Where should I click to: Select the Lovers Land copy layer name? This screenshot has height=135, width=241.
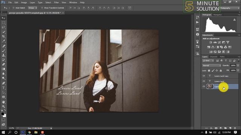221,76
